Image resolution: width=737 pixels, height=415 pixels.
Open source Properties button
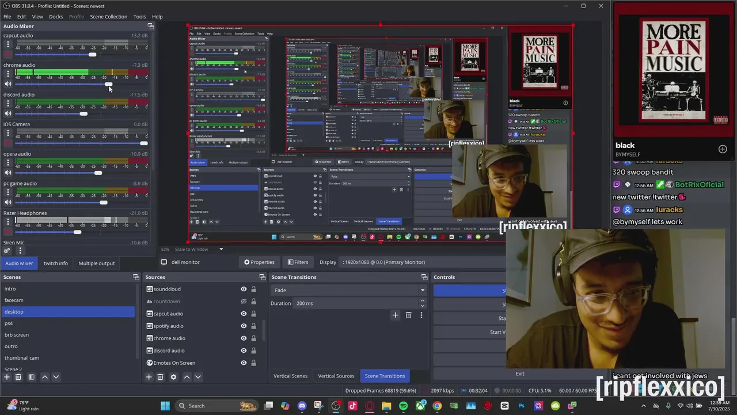(x=259, y=262)
